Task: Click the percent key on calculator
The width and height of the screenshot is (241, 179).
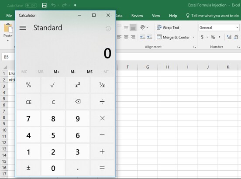Action: [28, 85]
